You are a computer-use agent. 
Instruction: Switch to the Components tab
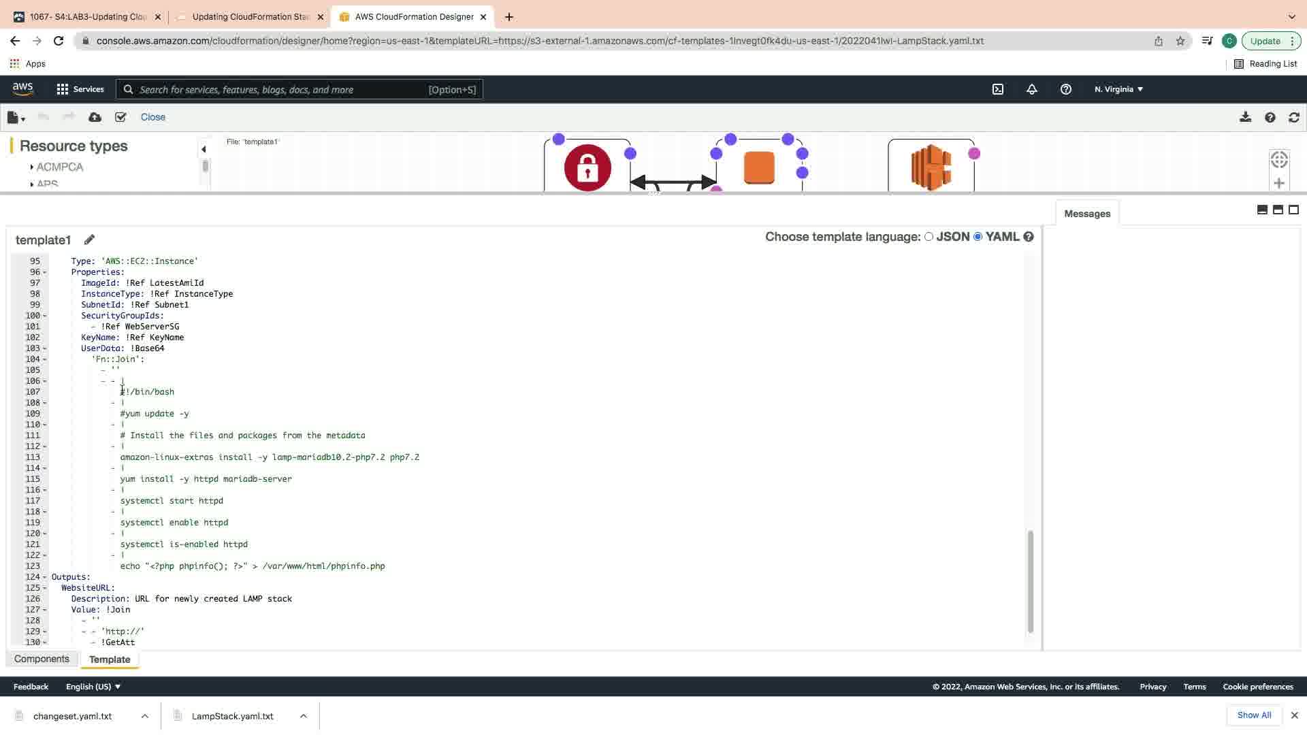click(42, 659)
